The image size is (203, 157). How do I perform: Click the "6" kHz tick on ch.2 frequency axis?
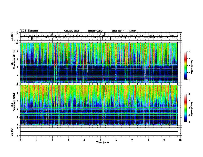pos(18,101)
